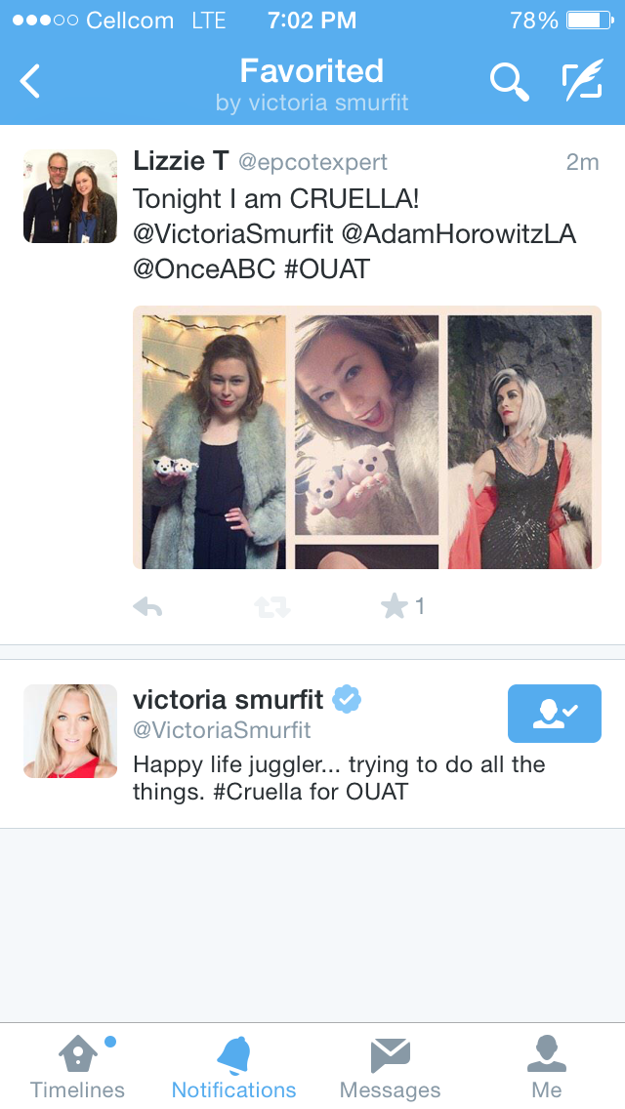Open search with the magnifier icon
The image size is (625, 1109).
509,81
